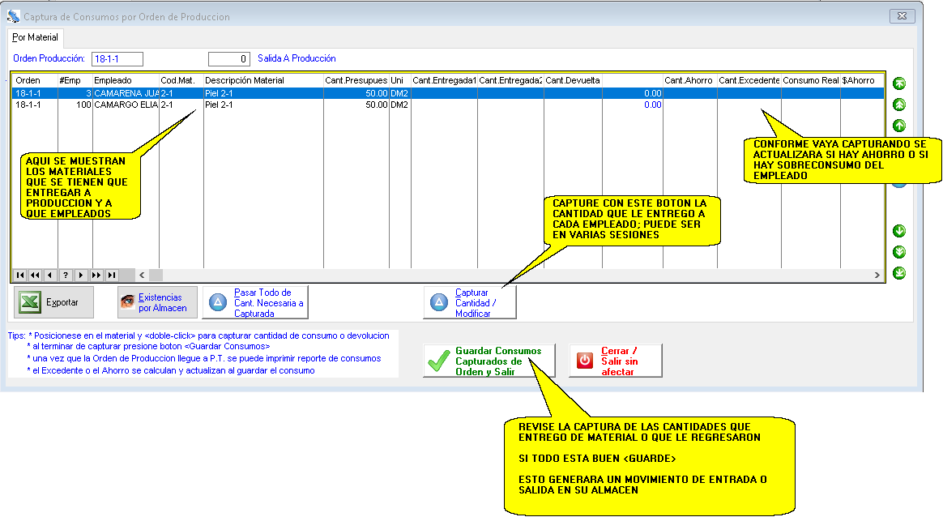Export the grid to Excel
The height and width of the screenshot is (517, 943).
click(53, 302)
